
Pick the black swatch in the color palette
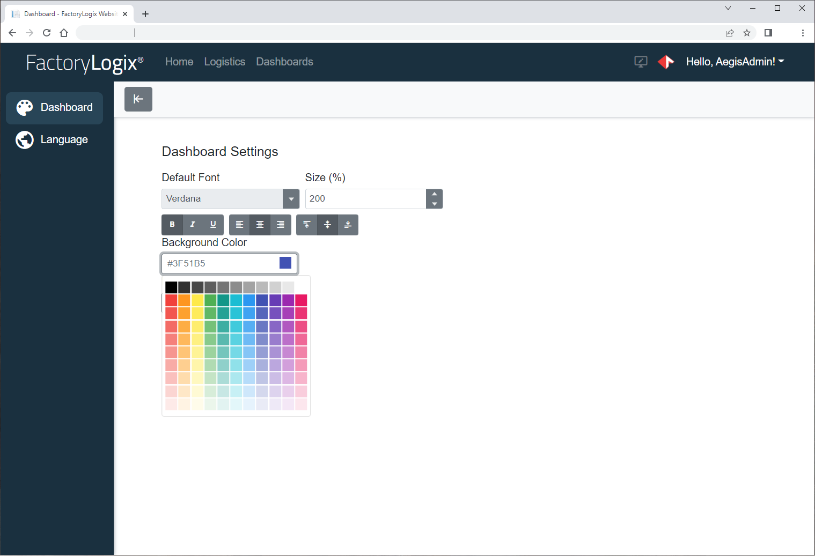[171, 287]
